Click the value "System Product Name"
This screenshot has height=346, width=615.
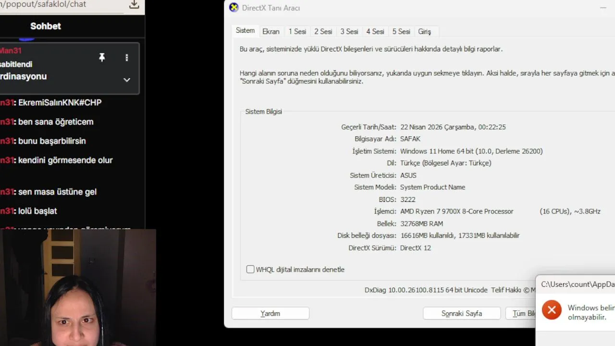(433, 187)
